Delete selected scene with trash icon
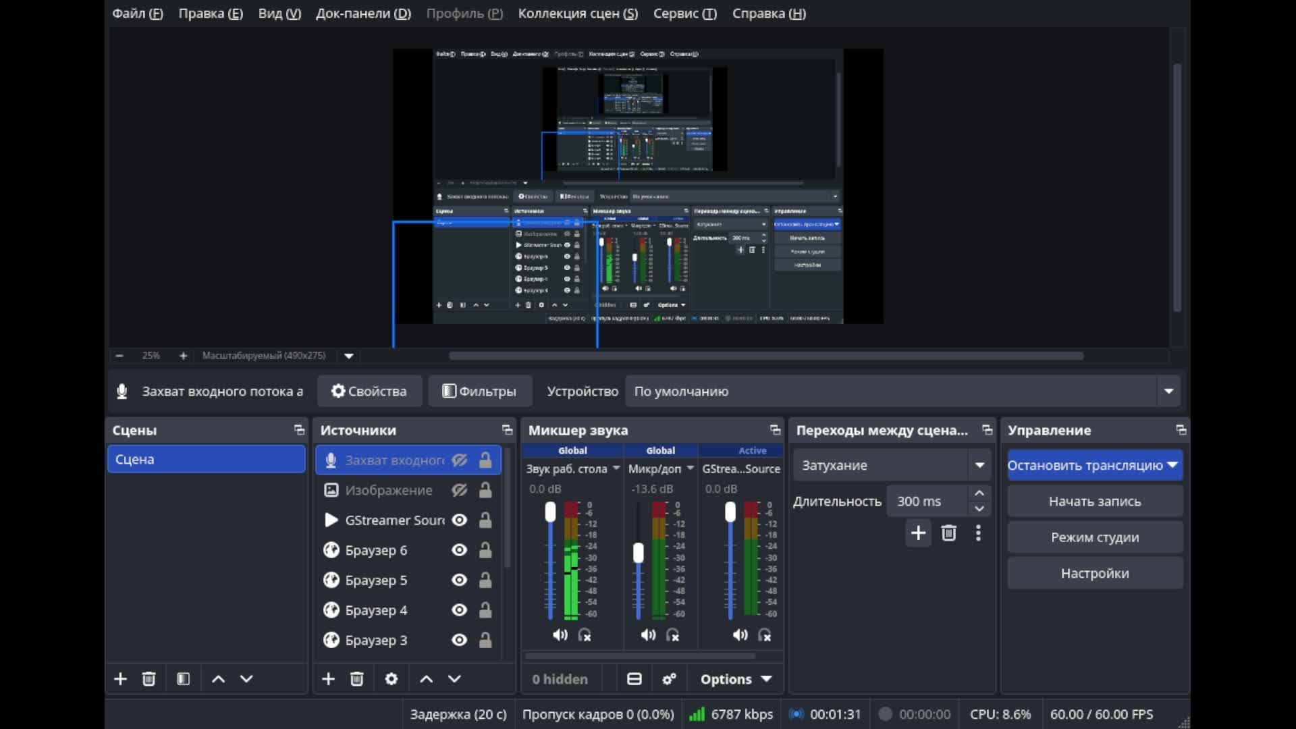Image resolution: width=1296 pixels, height=729 pixels. [149, 679]
